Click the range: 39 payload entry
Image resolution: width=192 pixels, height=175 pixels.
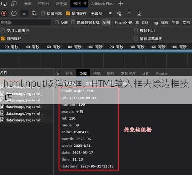point(70,125)
